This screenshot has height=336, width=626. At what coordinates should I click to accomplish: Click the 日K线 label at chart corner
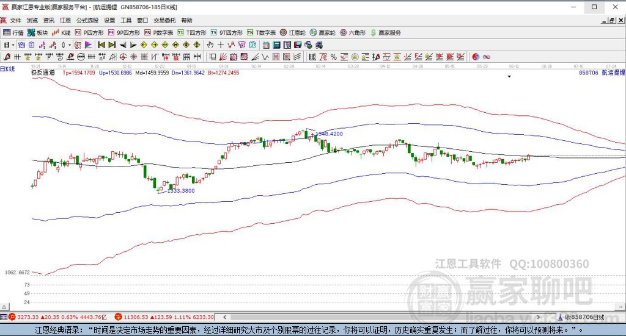7,69
